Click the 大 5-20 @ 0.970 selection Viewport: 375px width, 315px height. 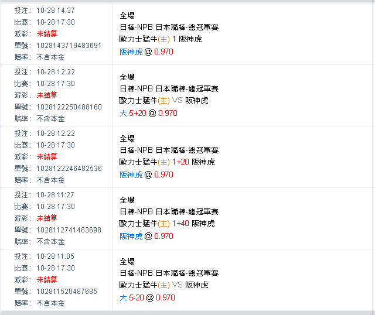tap(147, 297)
